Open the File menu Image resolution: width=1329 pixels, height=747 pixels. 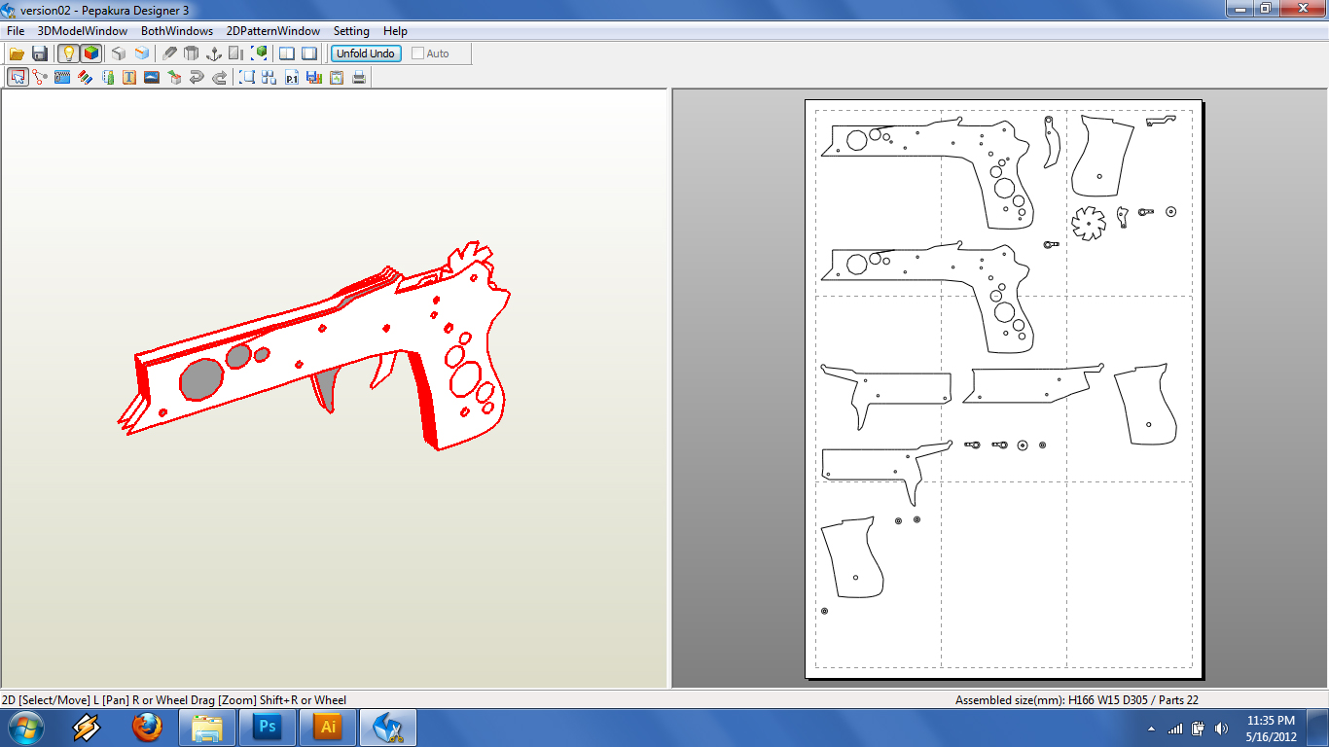16,31
